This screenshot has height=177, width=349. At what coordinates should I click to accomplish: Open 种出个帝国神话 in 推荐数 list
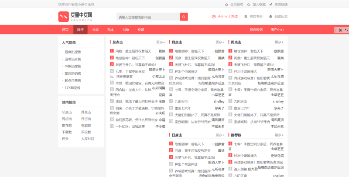click(245, 156)
